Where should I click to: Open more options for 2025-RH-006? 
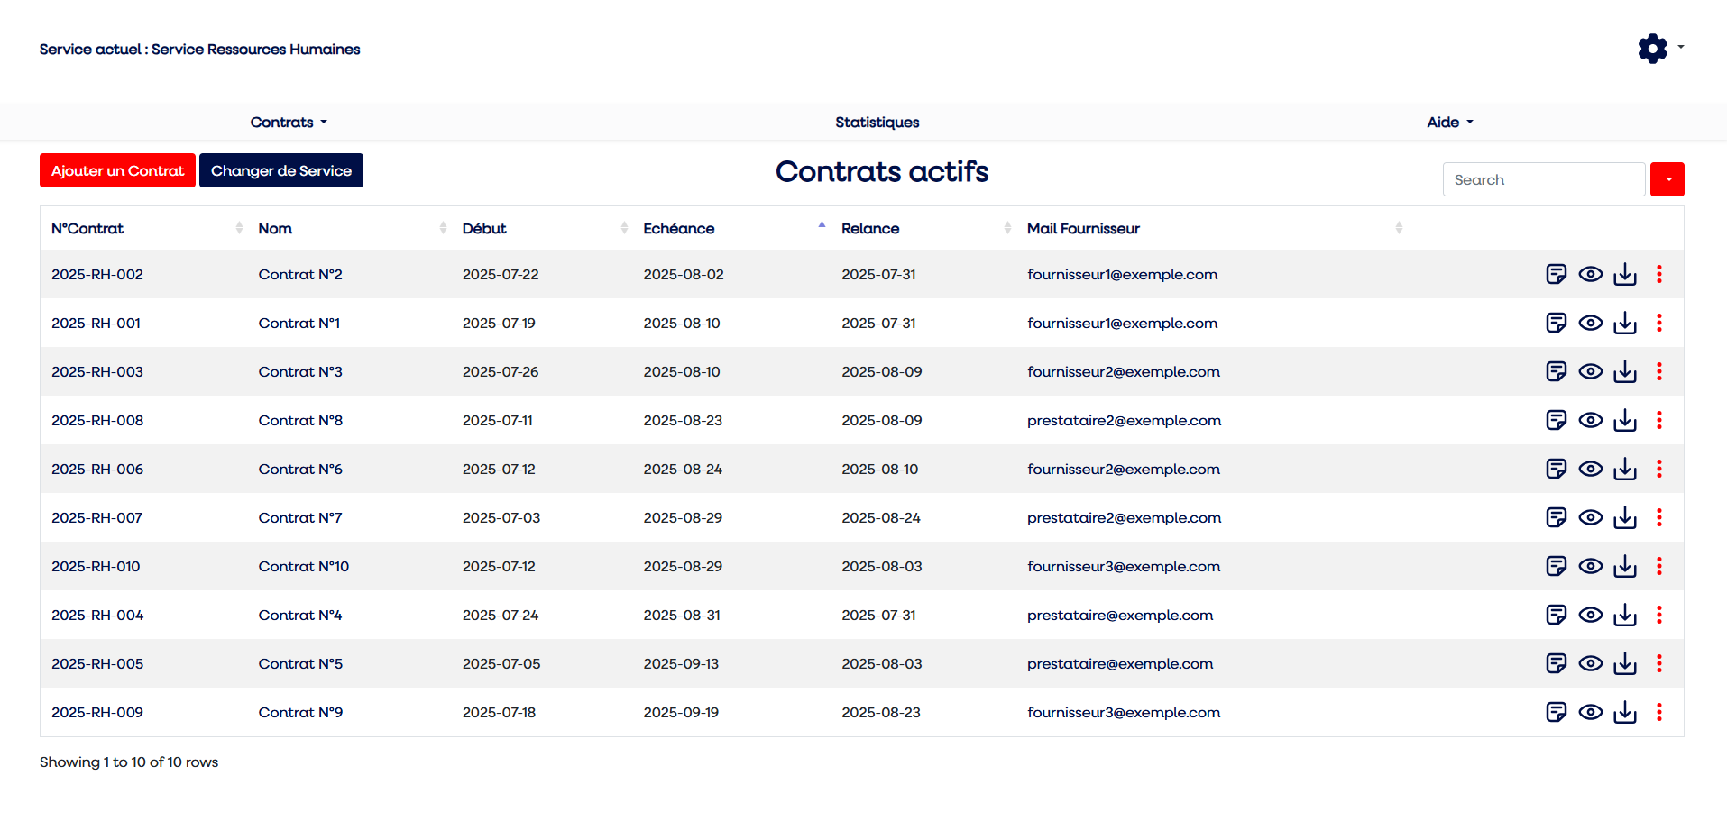pyautogui.click(x=1659, y=469)
